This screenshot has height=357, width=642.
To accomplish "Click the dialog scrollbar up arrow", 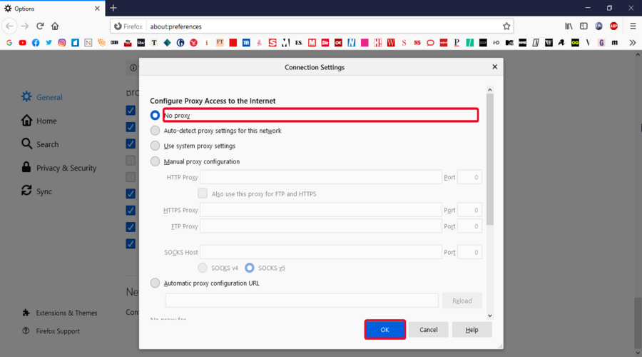I will point(489,90).
